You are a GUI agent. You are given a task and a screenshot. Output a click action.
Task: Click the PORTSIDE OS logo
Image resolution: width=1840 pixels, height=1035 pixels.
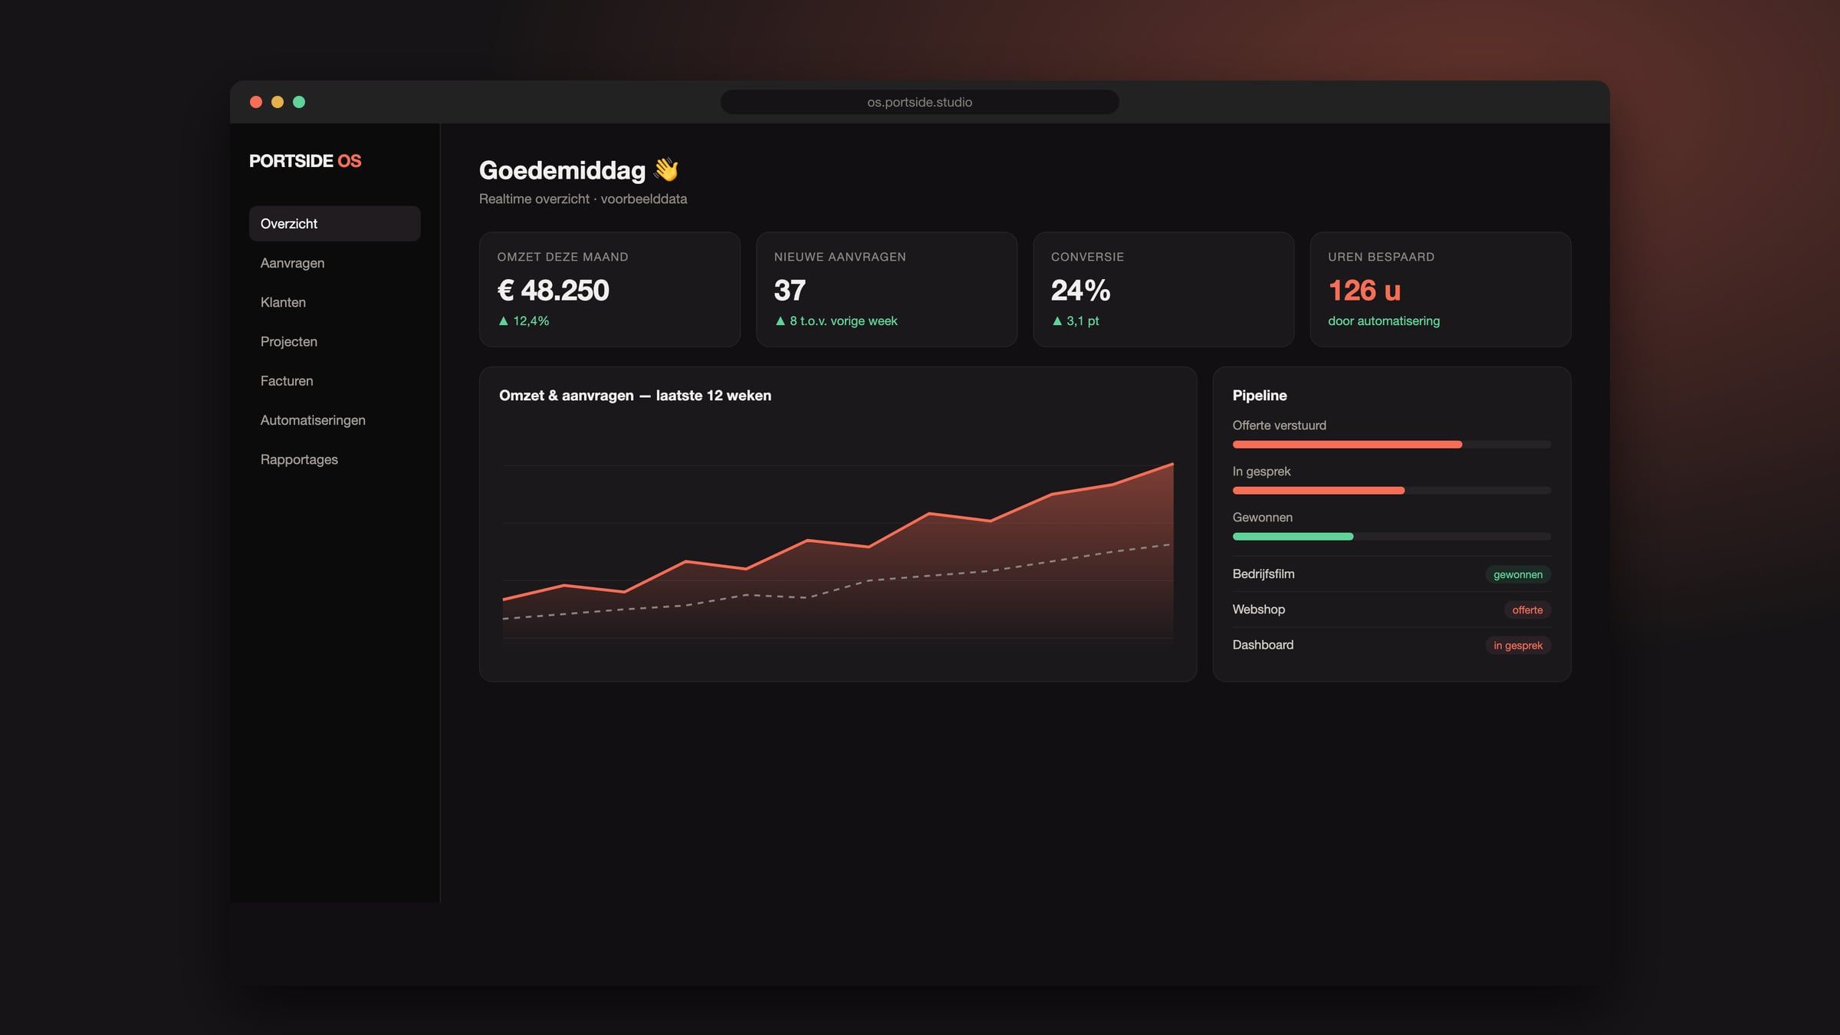pyautogui.click(x=305, y=161)
